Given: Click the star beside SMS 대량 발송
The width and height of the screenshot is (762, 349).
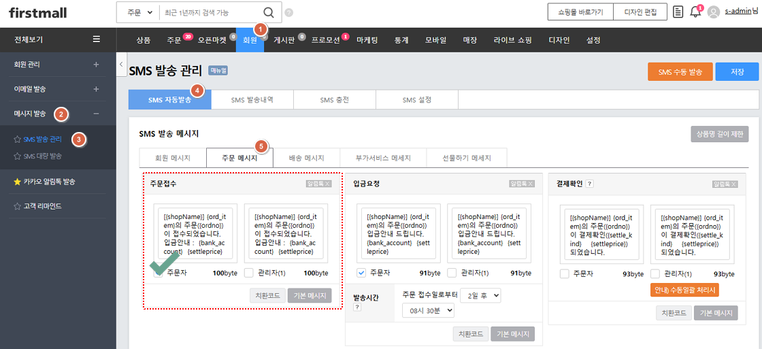Looking at the screenshot, I should click(17, 156).
